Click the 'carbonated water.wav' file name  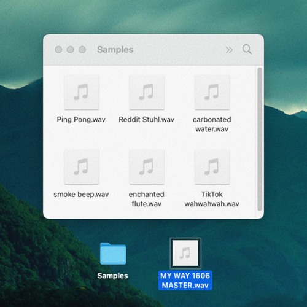tap(212, 124)
